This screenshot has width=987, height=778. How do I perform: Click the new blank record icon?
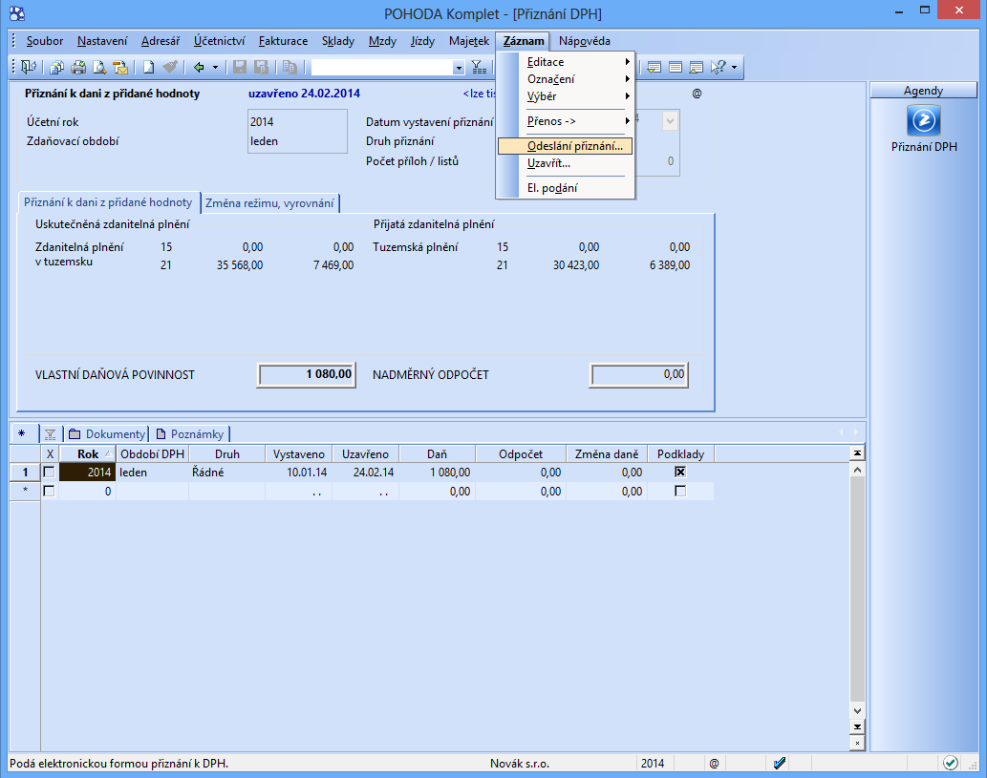[149, 67]
